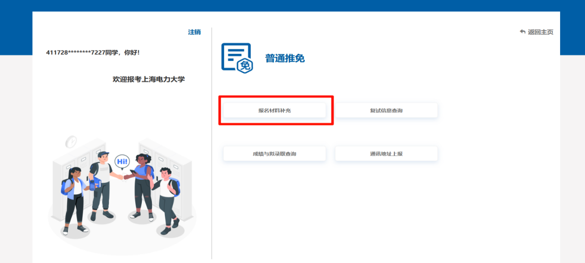Click the blue header banner at top

[x=292, y=6]
